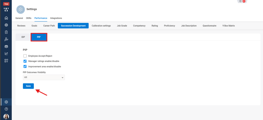263x120 pixels.
Task: Enable Employee Accept/Reject checkbox
Action: tap(25, 56)
